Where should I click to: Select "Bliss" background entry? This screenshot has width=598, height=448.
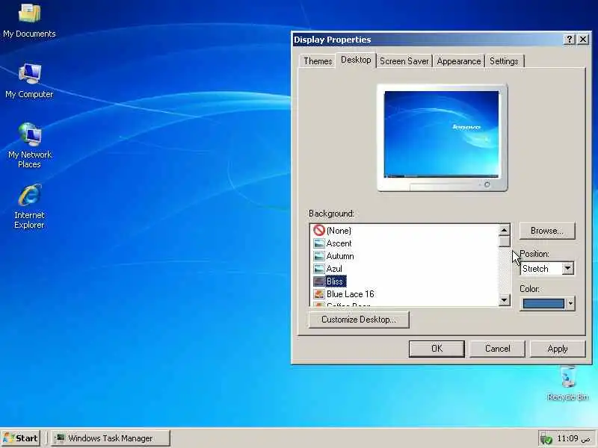(x=335, y=281)
